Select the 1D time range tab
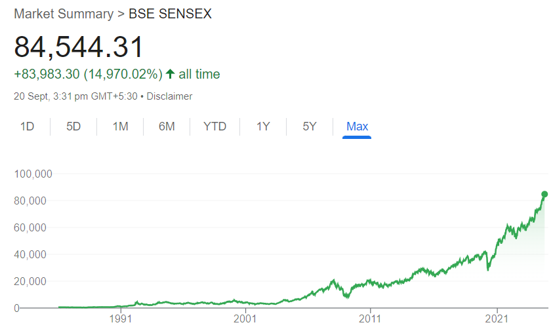553x329 pixels. (x=27, y=126)
